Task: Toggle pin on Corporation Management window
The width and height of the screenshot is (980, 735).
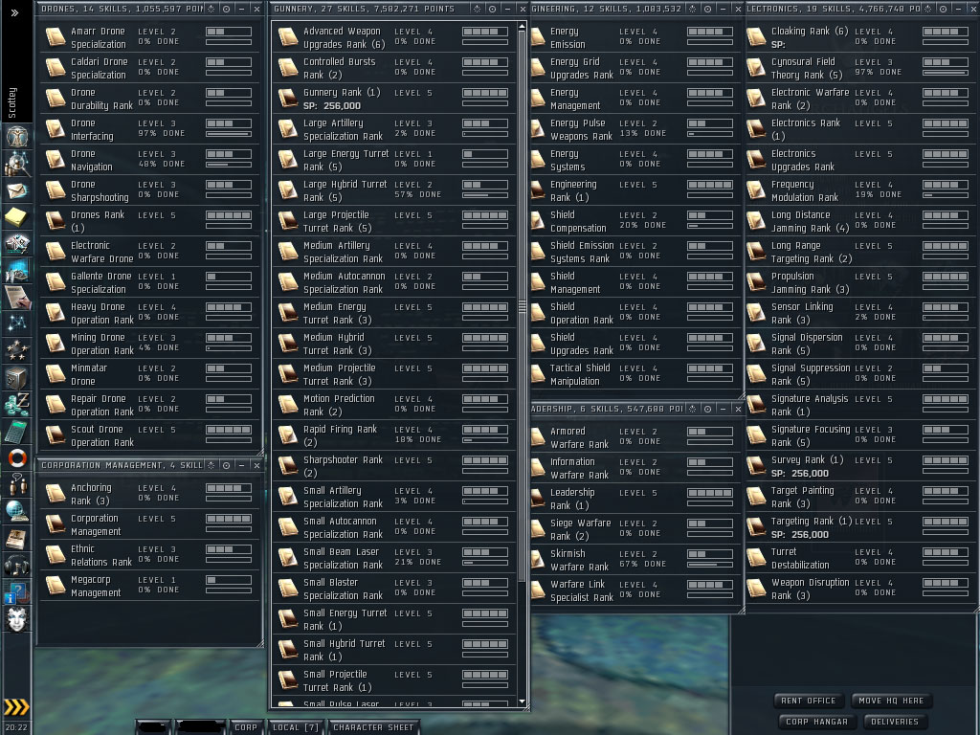Action: pos(212,465)
